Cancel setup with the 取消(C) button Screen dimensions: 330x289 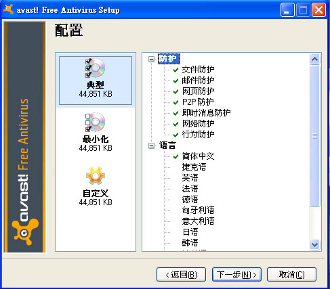(291, 275)
